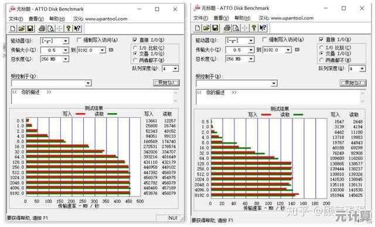Viewport: 375px width, 227px height.
Task: Click 8192.0 write value 453876 in left window
Action: [x=151, y=193]
